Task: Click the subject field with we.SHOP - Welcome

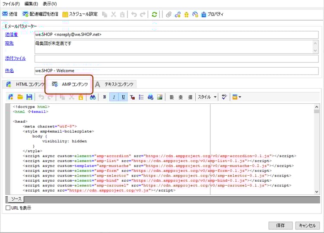Action: pyautogui.click(x=176, y=71)
